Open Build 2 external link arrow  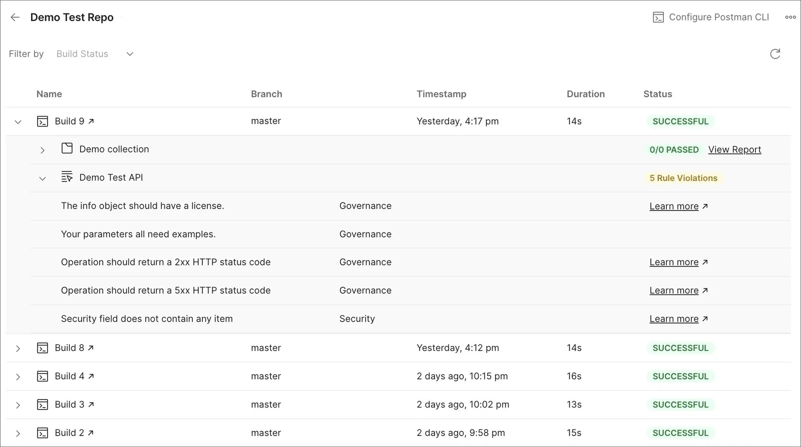(91, 433)
